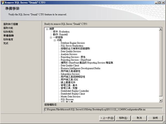Collapse the 功能 tree node
The height and width of the screenshot is (124, 166).
55,40
